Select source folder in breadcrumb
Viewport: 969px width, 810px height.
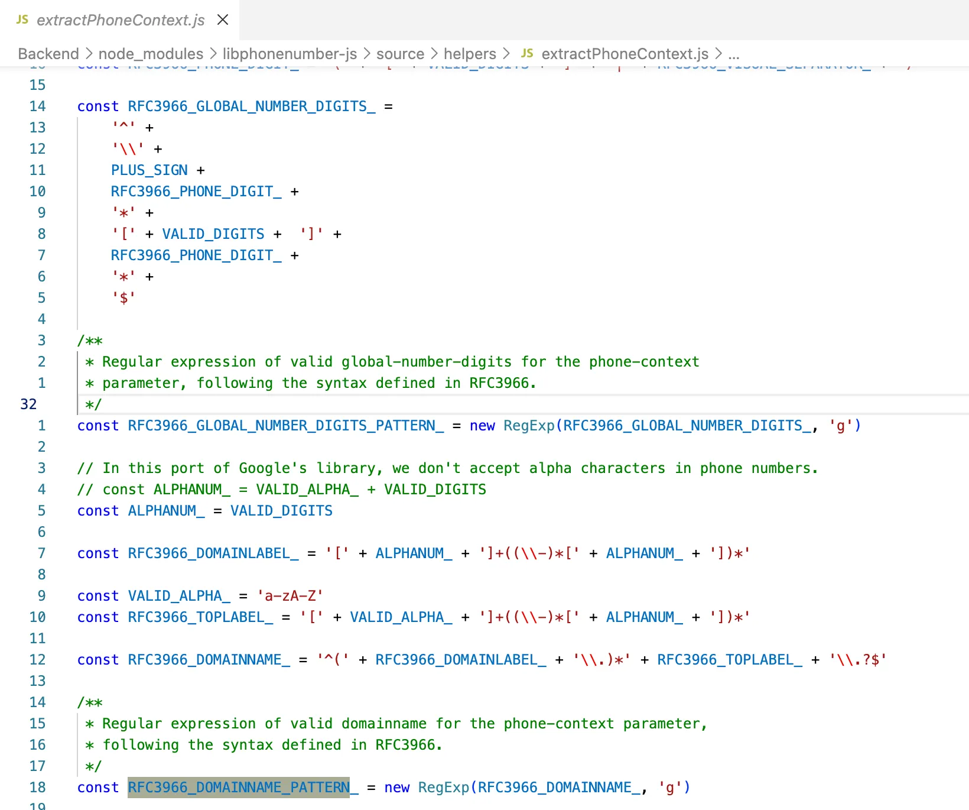[x=400, y=54]
